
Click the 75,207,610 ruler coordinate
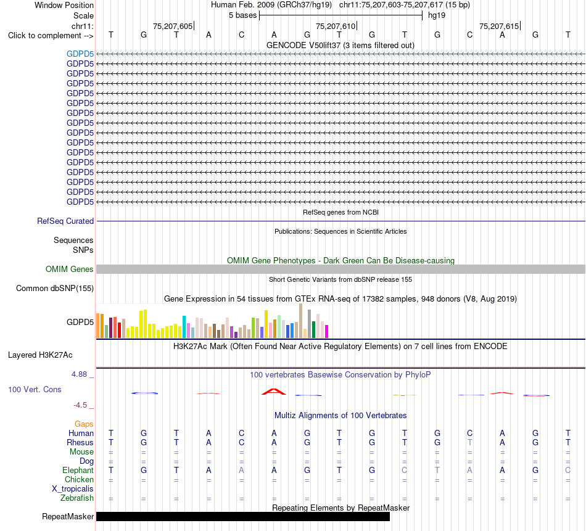pos(336,26)
